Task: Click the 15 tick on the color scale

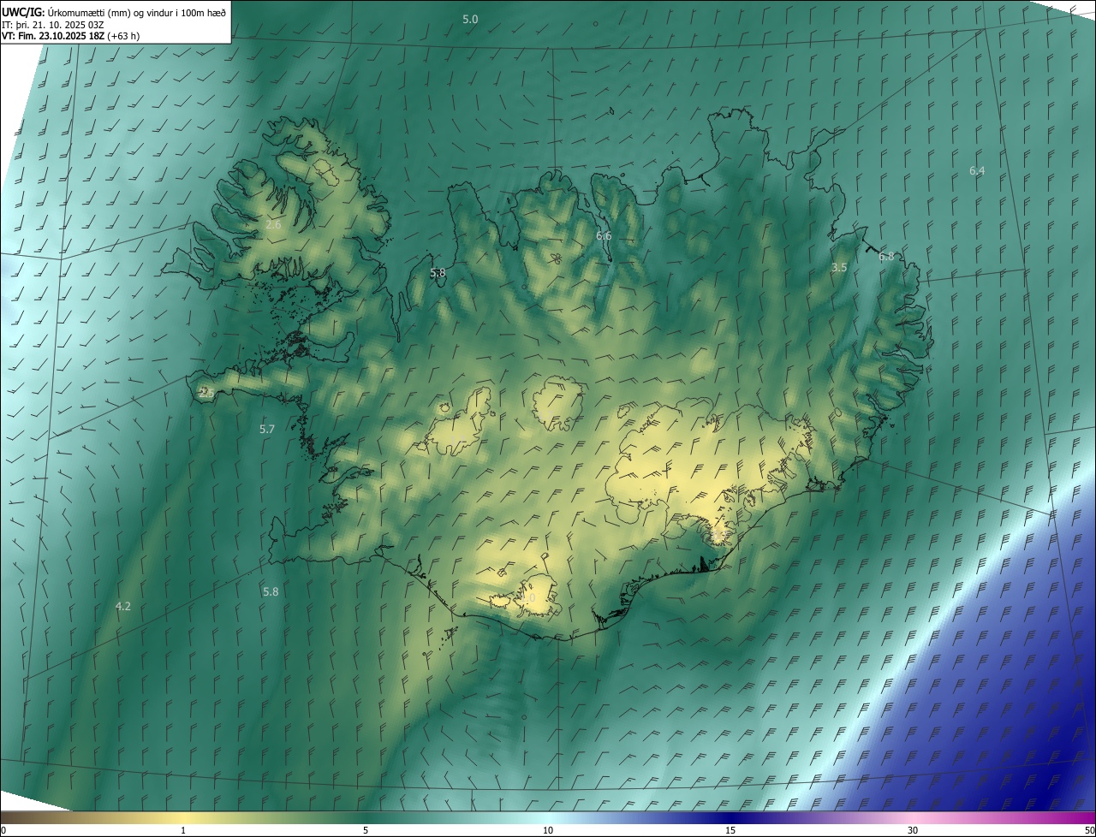Action: coord(730,831)
